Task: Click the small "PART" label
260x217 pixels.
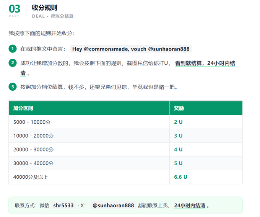Action: 14,16
